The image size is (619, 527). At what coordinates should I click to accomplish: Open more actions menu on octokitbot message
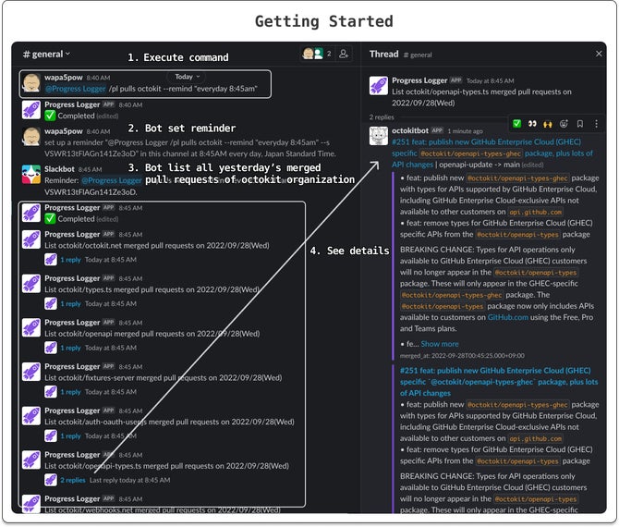pyautogui.click(x=596, y=124)
